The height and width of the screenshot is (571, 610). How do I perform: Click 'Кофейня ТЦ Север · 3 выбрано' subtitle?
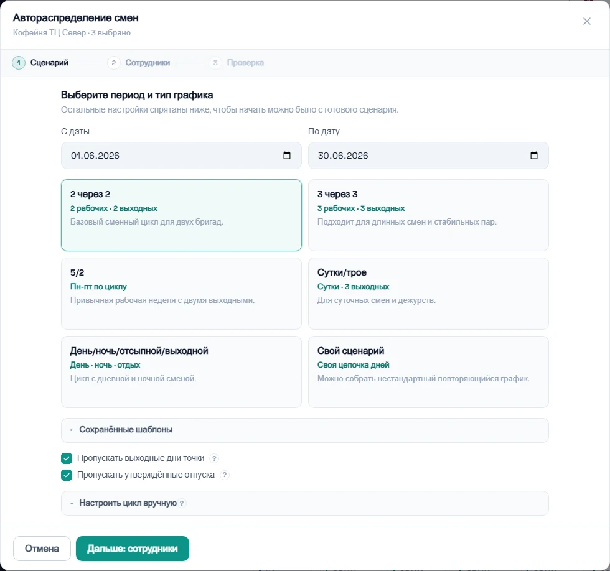pos(72,32)
